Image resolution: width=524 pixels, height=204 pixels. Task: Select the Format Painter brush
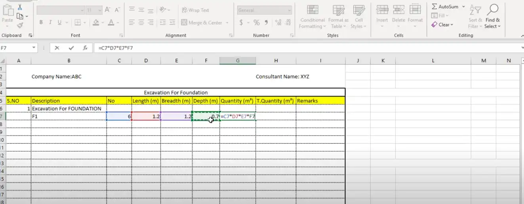point(20,25)
